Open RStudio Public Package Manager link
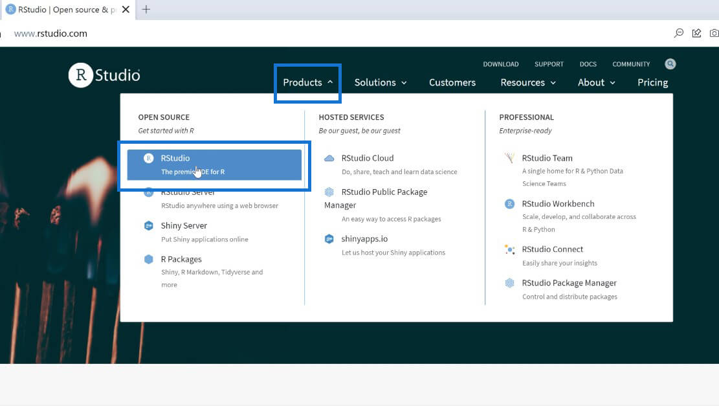The image size is (719, 406). click(375, 199)
